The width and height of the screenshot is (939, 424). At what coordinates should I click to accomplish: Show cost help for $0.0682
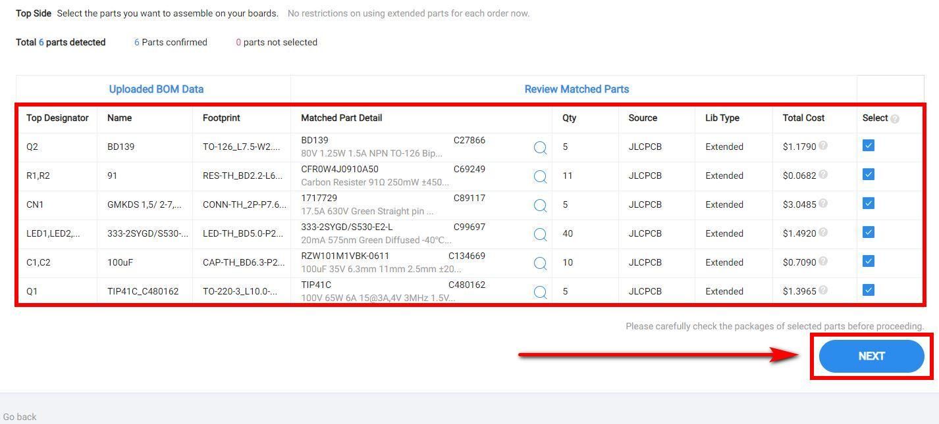click(823, 175)
